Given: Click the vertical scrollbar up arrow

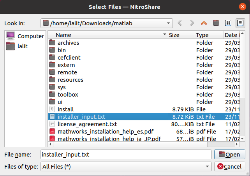Looking at the screenshot, I should coord(242,33).
